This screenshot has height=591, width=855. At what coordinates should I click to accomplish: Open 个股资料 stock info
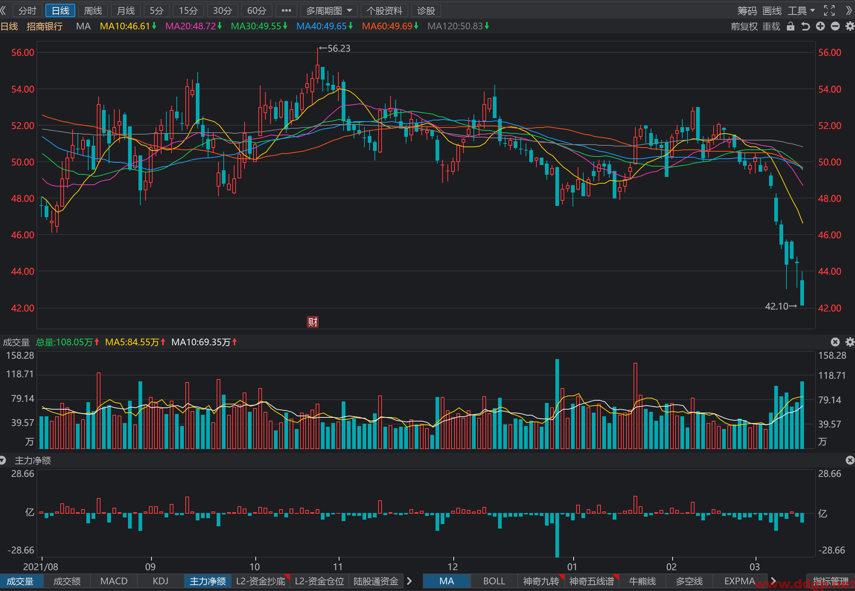tap(384, 10)
